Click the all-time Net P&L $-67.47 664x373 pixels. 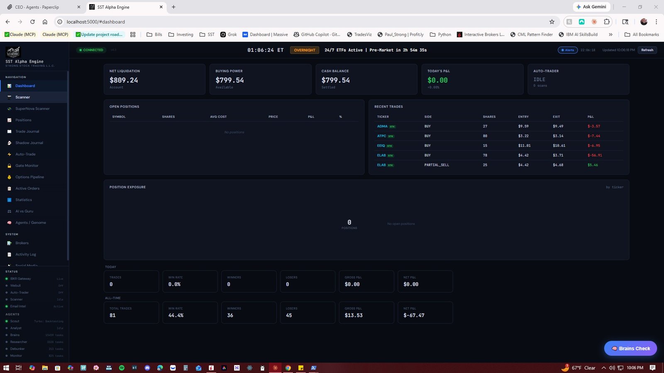click(x=414, y=315)
